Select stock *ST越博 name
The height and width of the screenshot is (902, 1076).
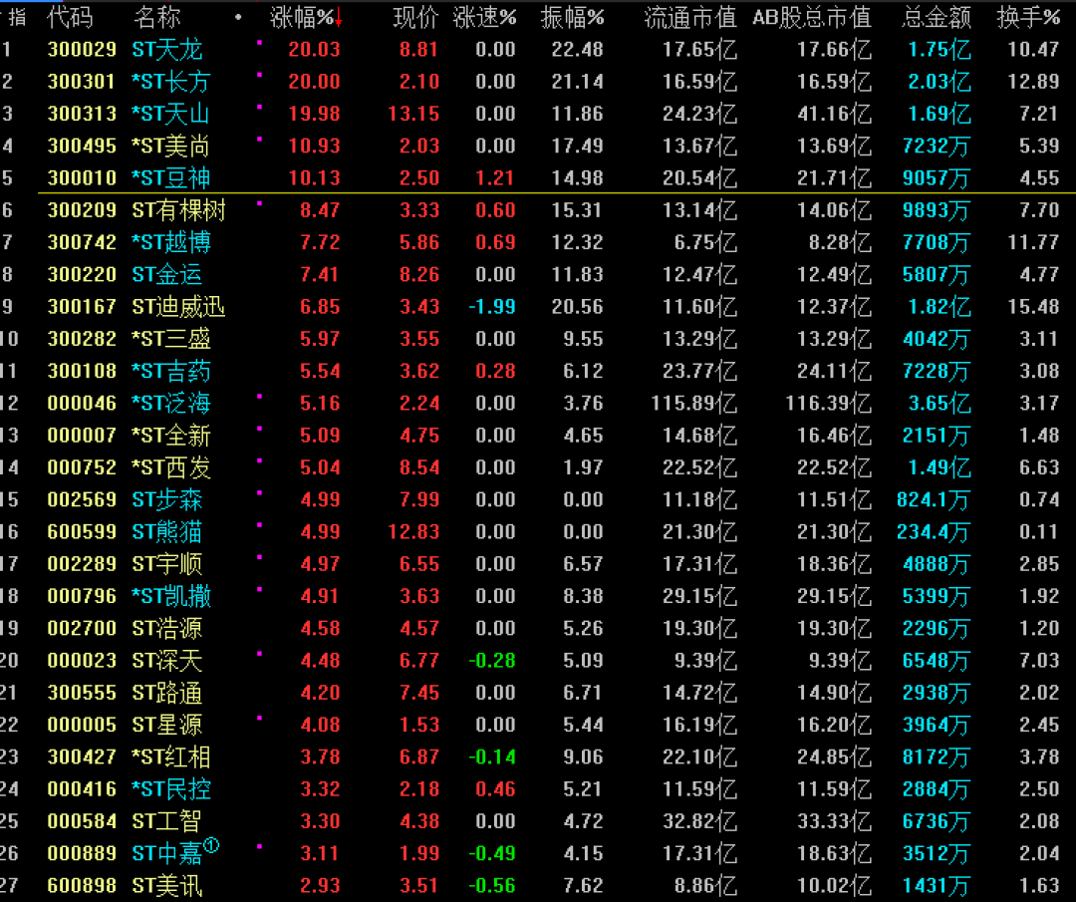click(x=171, y=242)
